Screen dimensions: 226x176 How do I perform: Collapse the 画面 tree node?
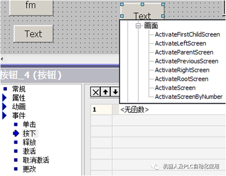[x=138, y=26]
